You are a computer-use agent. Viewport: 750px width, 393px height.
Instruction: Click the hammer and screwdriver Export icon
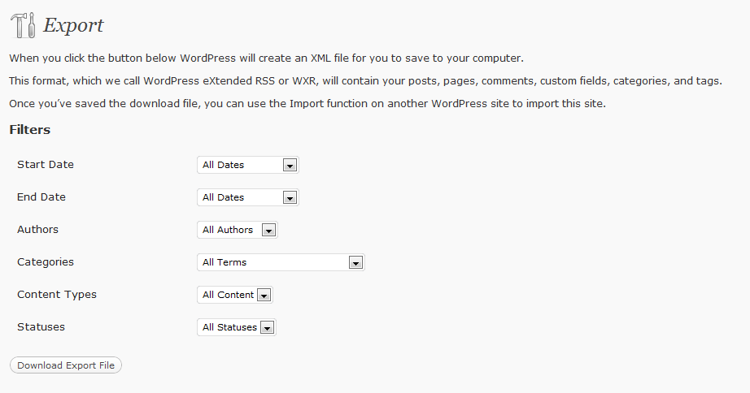23,25
